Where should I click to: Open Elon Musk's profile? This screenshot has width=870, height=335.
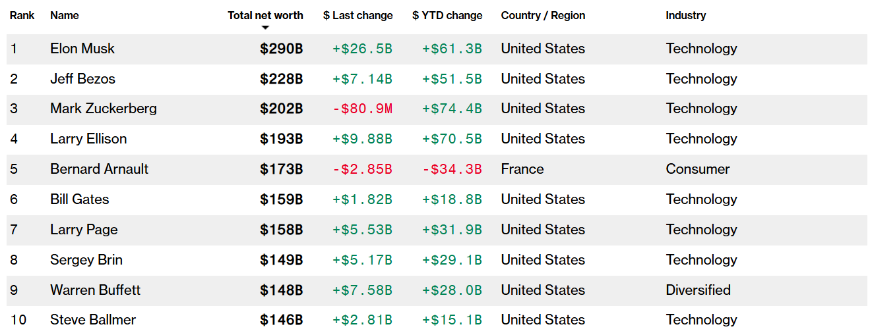pos(82,49)
